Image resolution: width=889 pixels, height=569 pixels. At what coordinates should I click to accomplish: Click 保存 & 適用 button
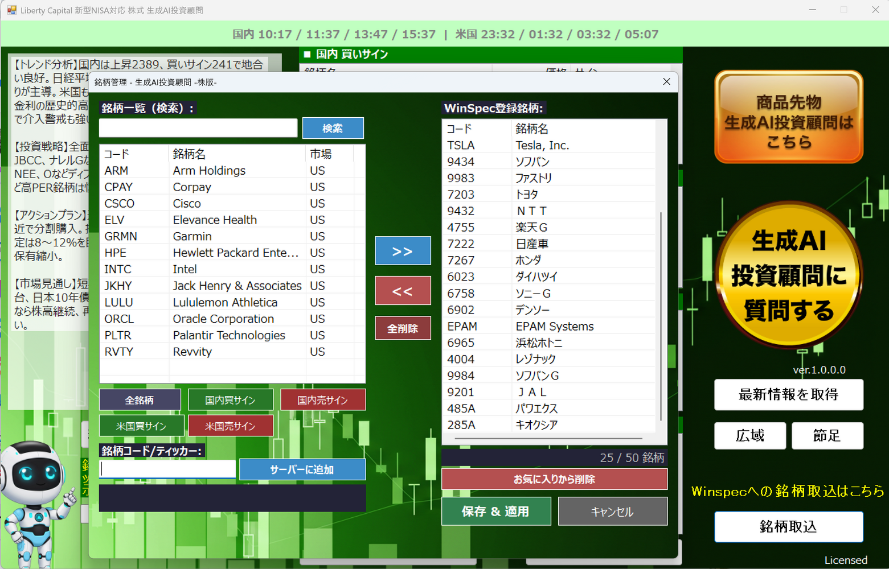click(496, 511)
